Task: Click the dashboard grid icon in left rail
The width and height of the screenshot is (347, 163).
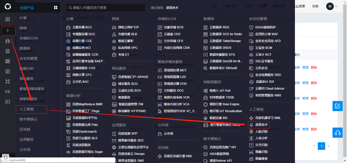Action: click(8, 19)
